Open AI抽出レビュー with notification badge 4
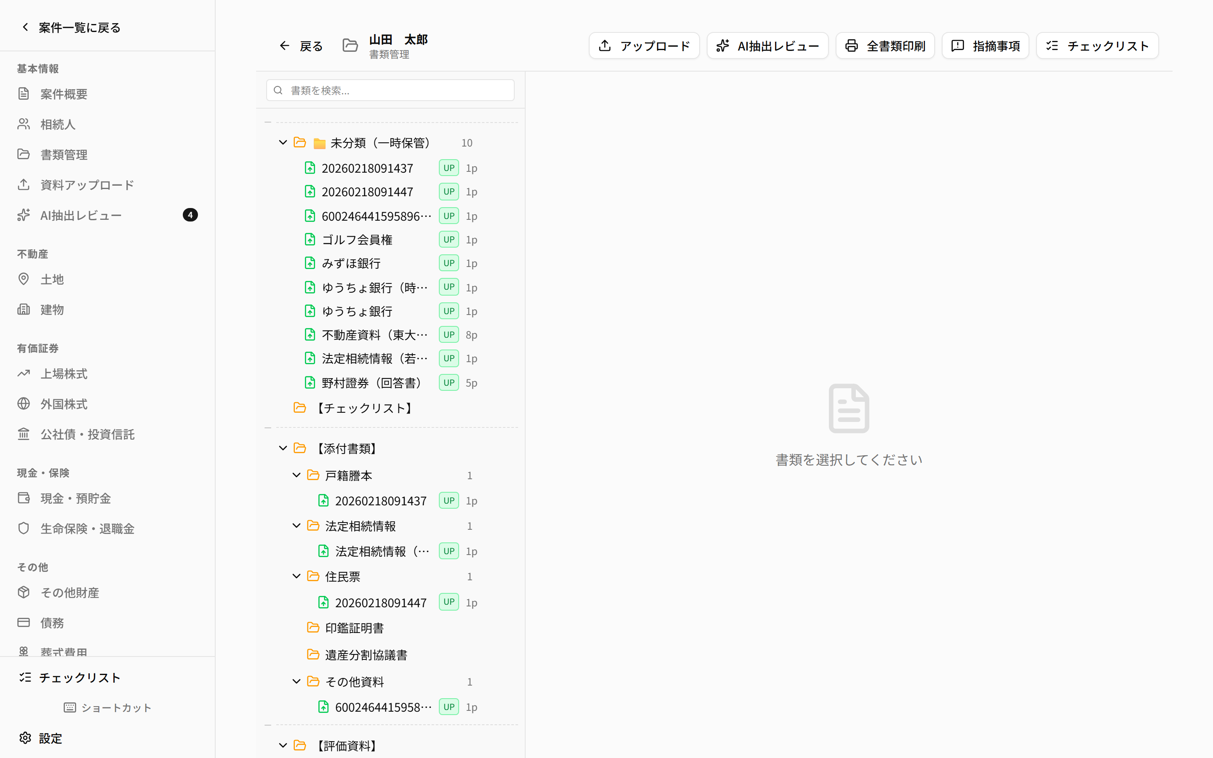 pyautogui.click(x=81, y=215)
